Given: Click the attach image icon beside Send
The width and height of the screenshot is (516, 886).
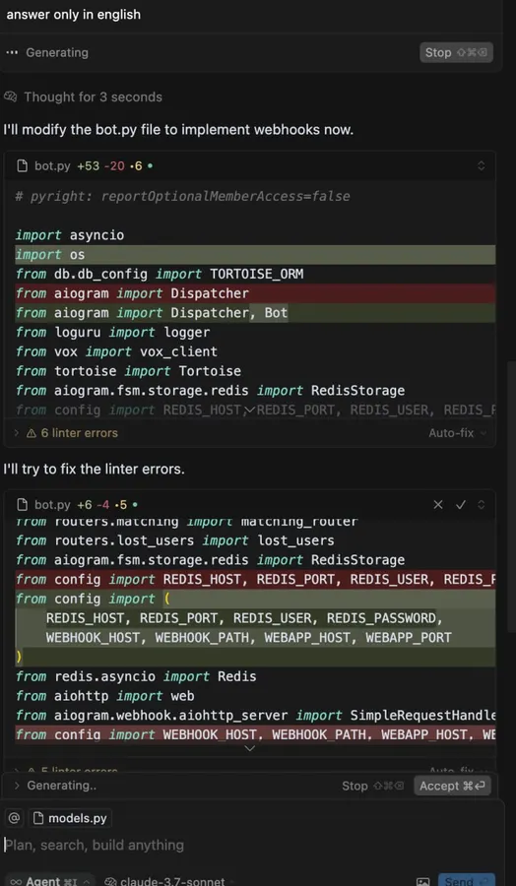Looking at the screenshot, I should pyautogui.click(x=422, y=881).
